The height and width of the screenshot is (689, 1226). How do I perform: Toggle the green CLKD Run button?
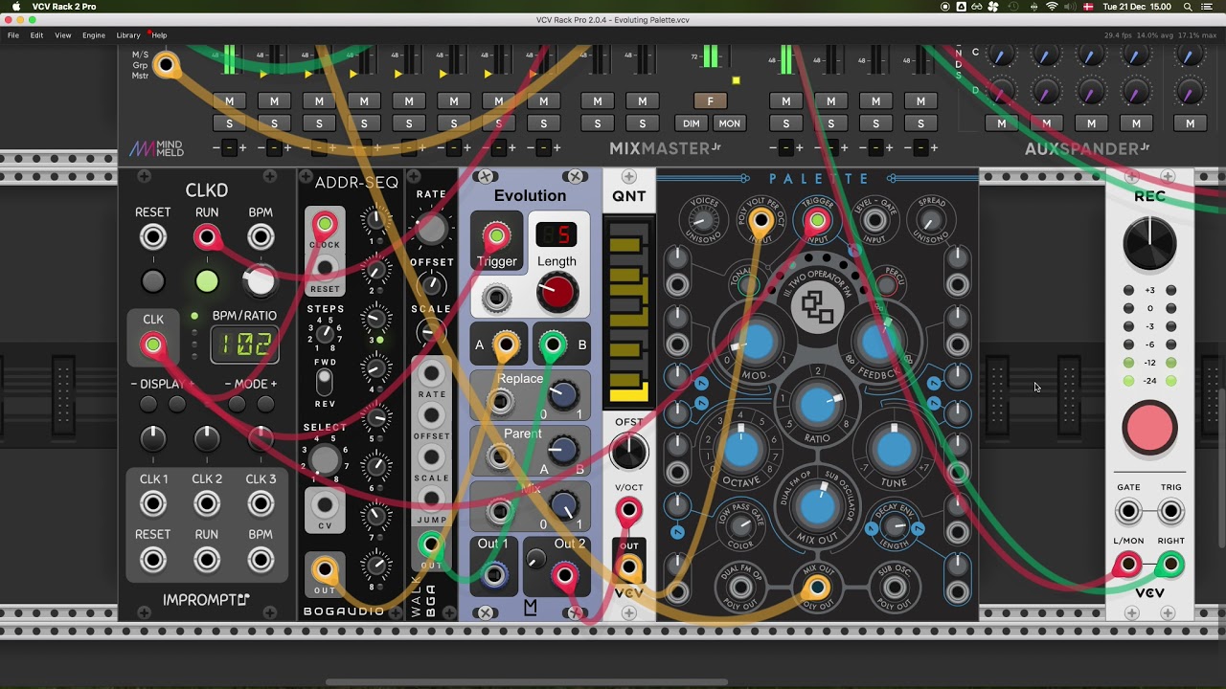pyautogui.click(x=206, y=281)
